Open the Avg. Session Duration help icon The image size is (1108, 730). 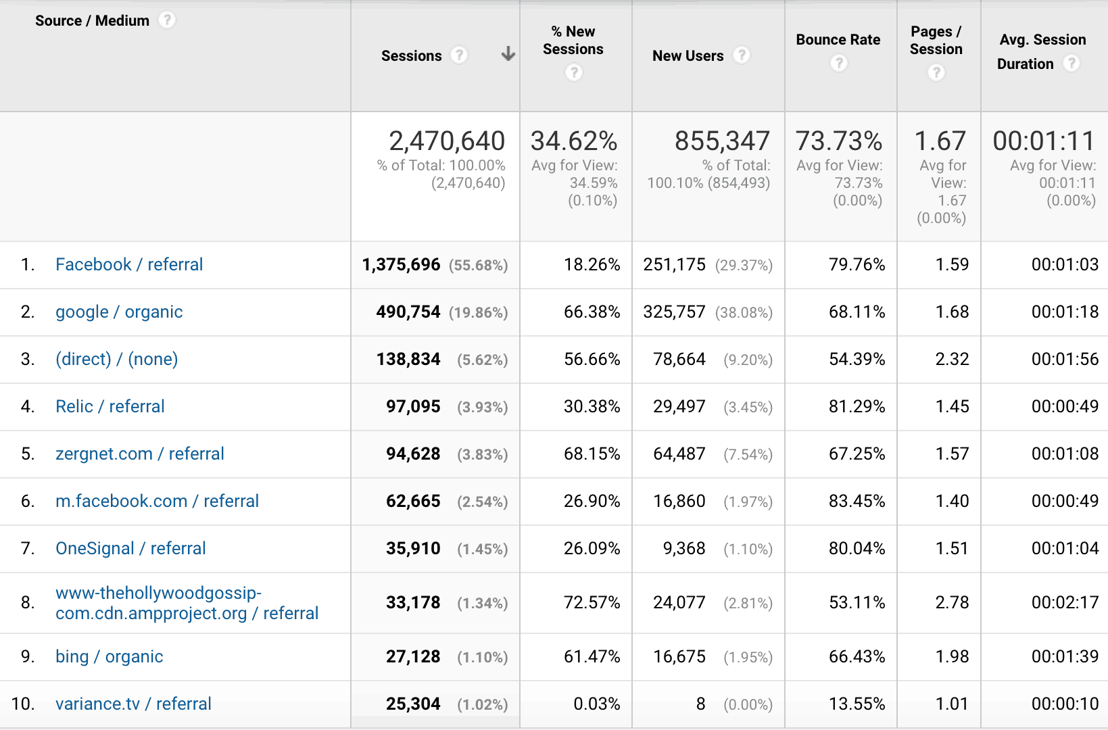[x=1072, y=64]
